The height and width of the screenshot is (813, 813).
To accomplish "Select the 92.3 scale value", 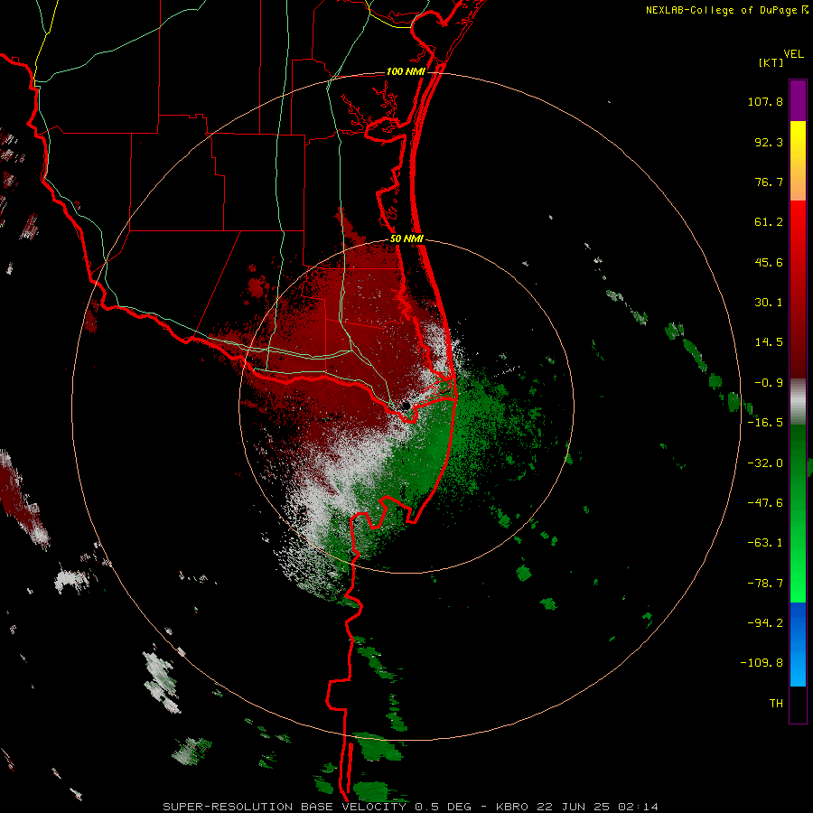I will 769,142.
